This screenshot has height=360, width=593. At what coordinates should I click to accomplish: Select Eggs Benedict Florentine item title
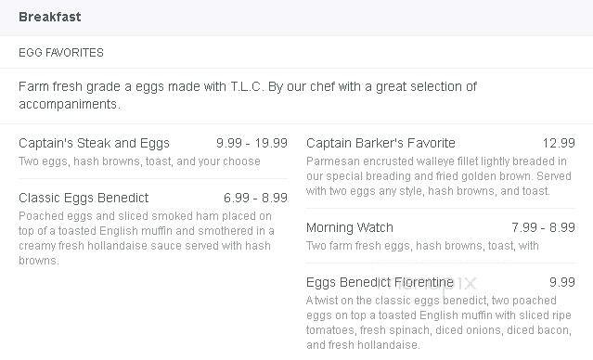pos(380,282)
